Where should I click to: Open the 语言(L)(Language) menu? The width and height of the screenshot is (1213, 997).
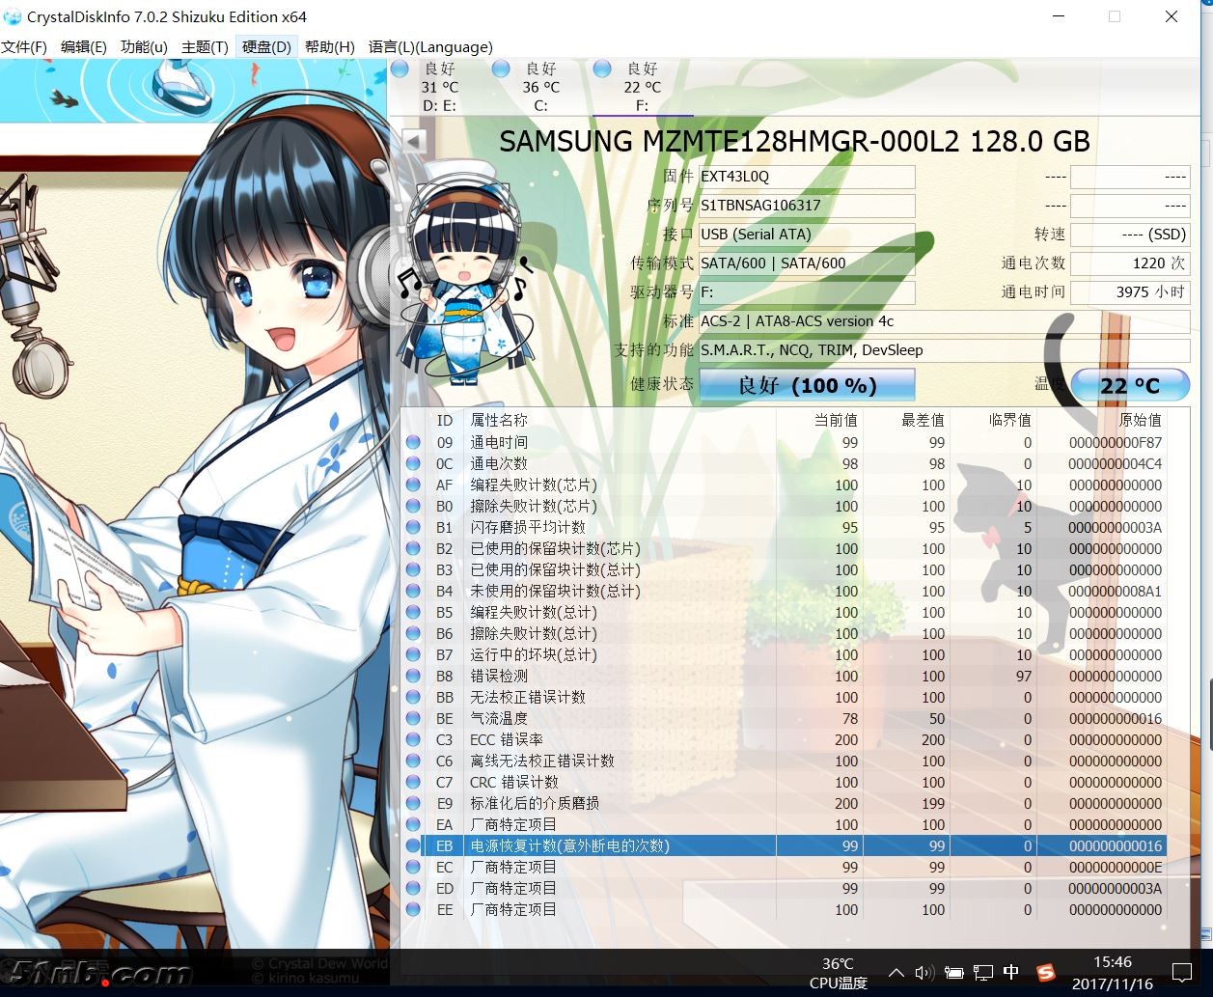(430, 46)
